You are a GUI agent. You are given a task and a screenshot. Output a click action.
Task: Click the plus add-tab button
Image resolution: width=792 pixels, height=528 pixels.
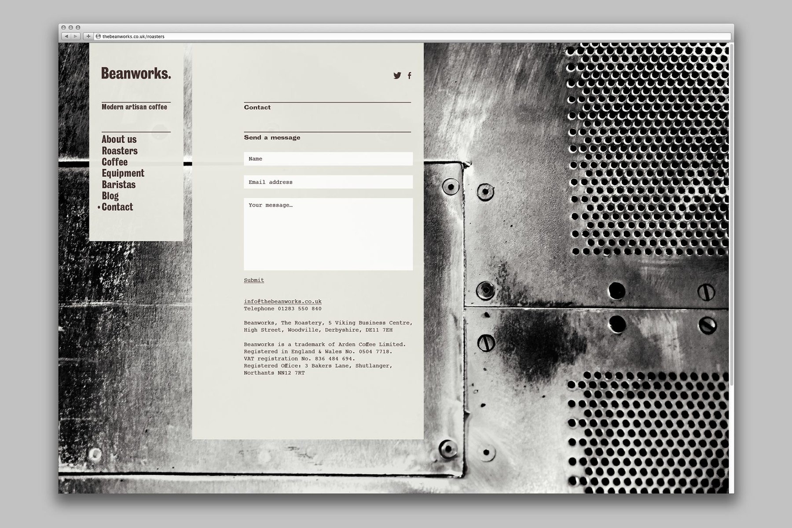coord(88,37)
